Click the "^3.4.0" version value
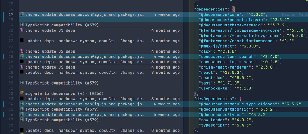Image resolution: width=308 pixels, height=134 pixels. [270, 57]
